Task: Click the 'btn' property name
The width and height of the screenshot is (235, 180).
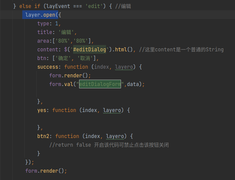Action: point(42,58)
